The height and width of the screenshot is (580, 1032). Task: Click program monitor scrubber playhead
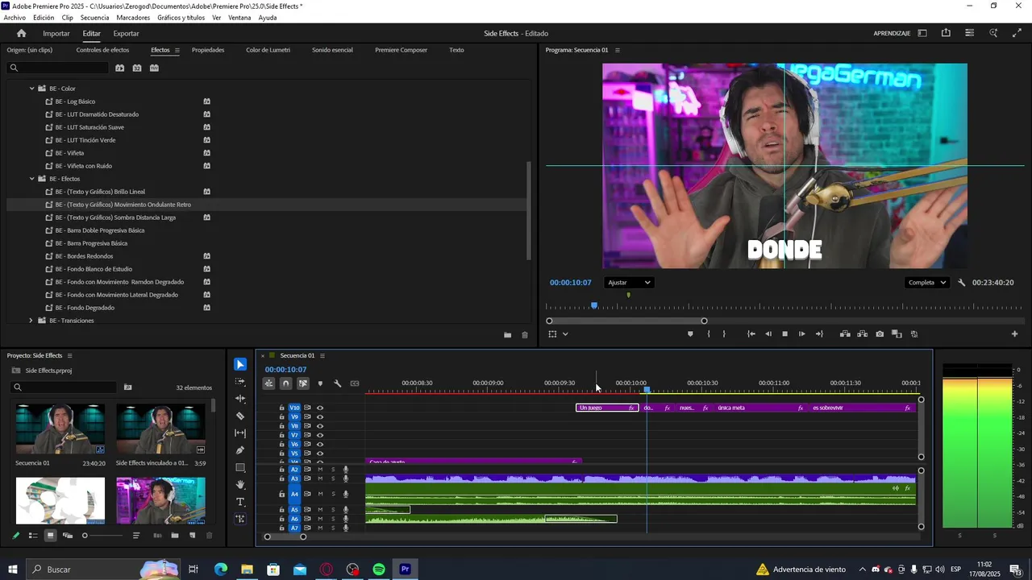coord(594,306)
